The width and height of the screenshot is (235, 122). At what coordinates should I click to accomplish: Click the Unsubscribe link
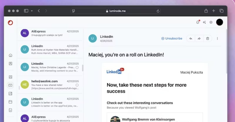(x=172, y=39)
